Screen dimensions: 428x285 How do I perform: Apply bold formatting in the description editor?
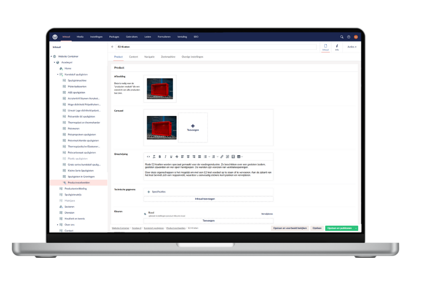point(160,157)
